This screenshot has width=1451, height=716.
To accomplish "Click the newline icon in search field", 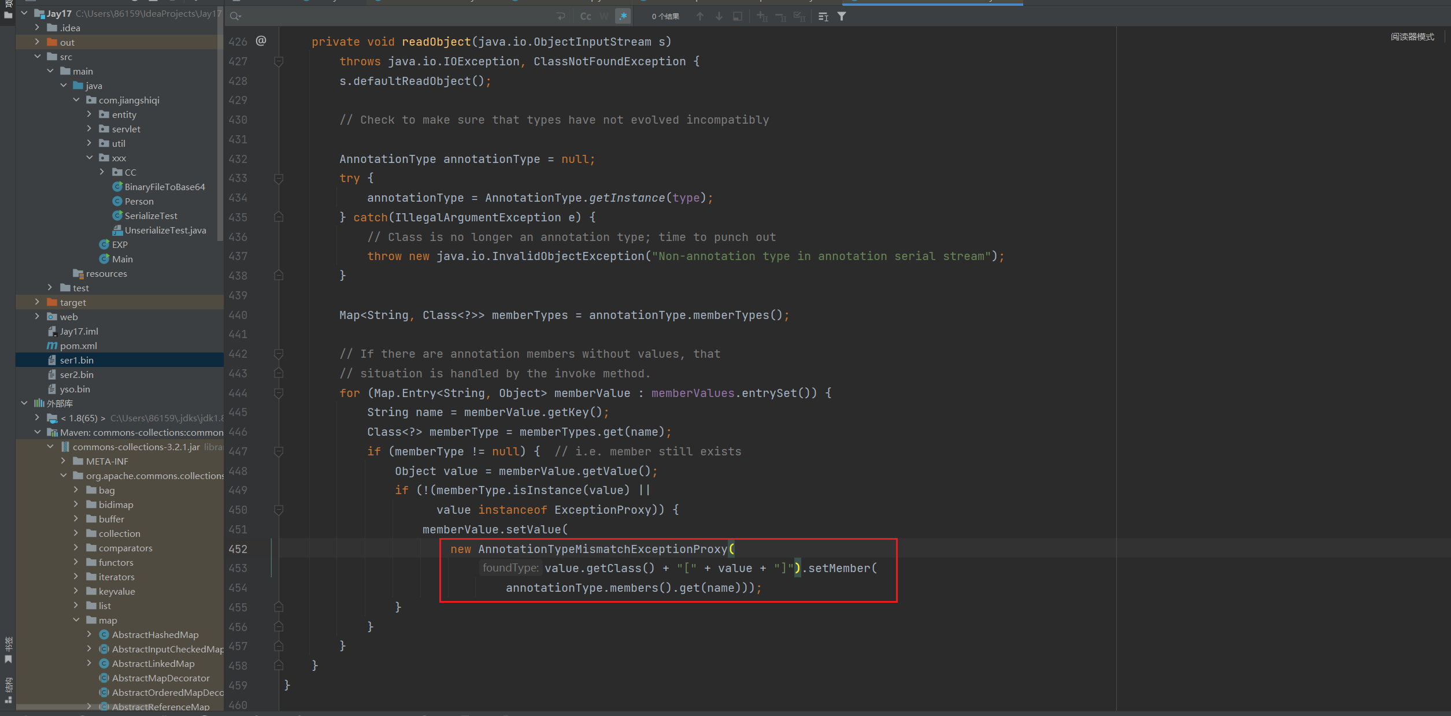I will pyautogui.click(x=561, y=16).
